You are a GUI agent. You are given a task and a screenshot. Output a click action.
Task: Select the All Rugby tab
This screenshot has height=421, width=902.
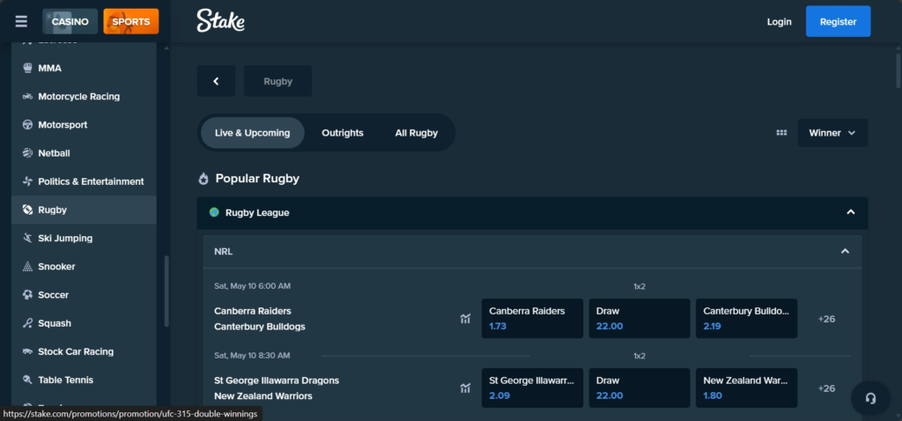point(417,133)
